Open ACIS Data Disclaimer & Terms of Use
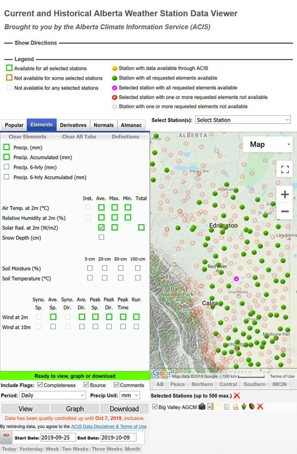This screenshot has width=297, height=454. coord(109,426)
